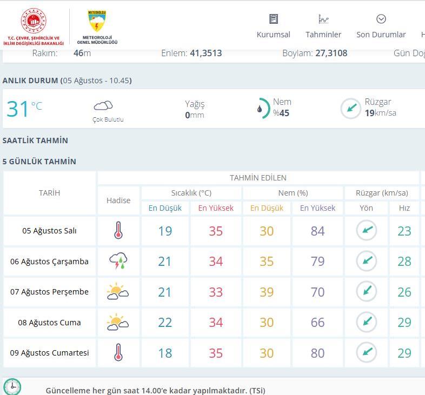Click the Çevre Şehircilik Bakanlığı emblem
The image size is (425, 395).
point(34,23)
